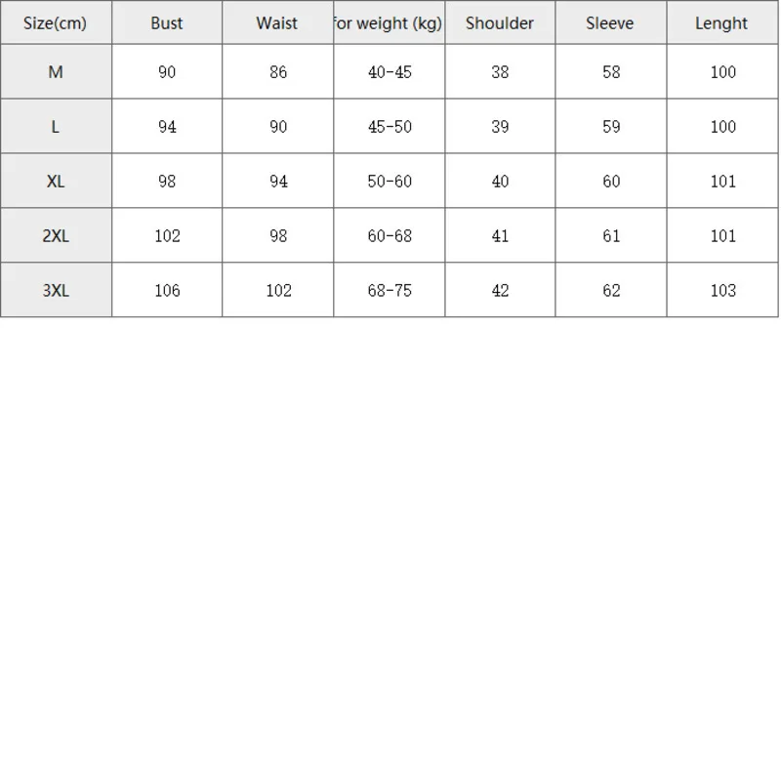Select the XL size row label
Screen dimensions: 781x781
click(56, 182)
